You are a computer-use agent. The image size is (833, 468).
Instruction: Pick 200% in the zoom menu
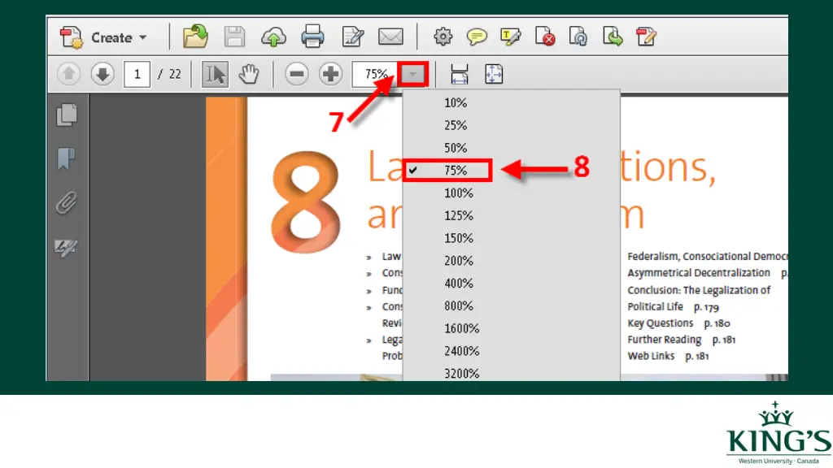tap(458, 261)
